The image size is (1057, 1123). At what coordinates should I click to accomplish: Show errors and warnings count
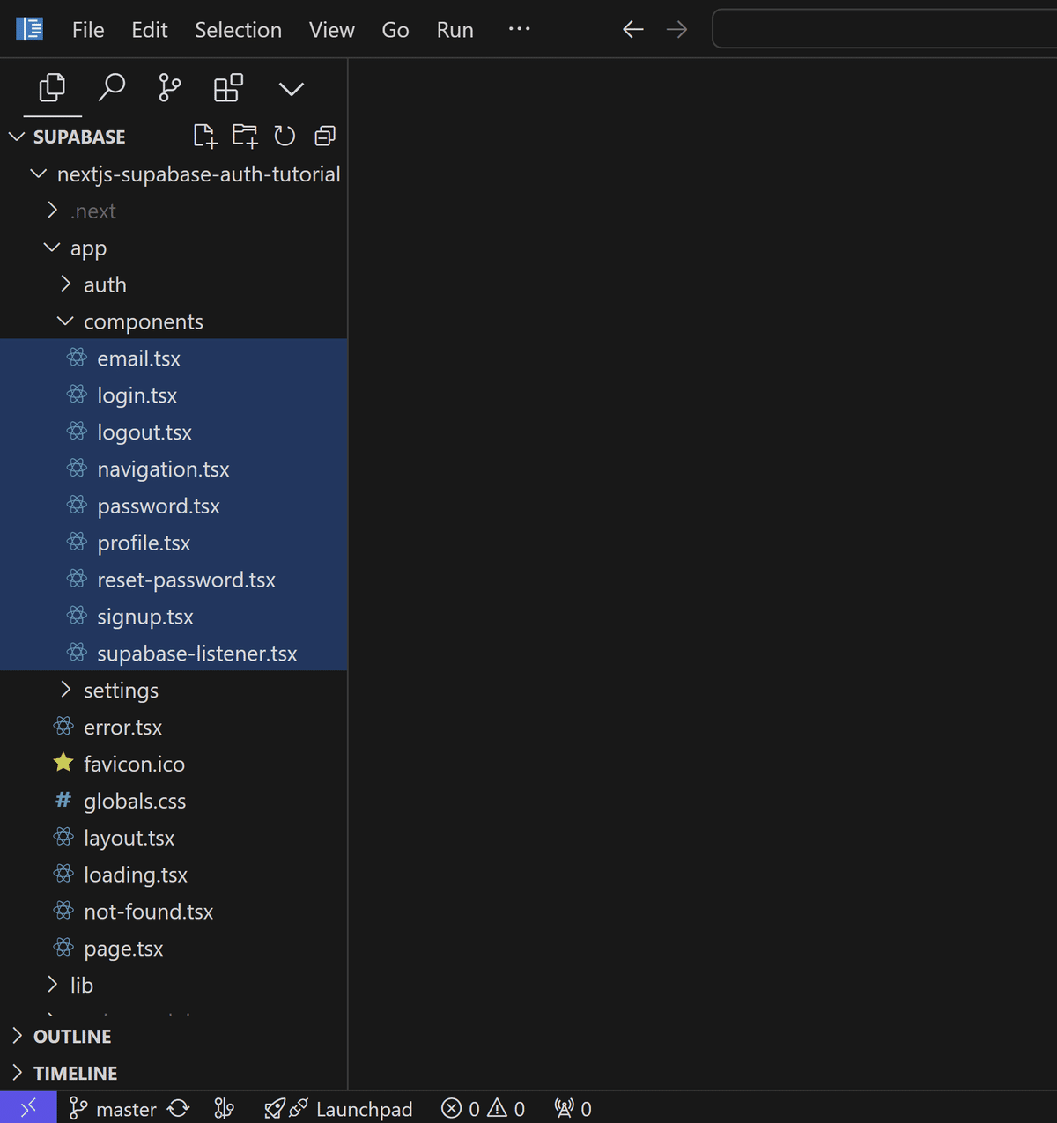click(x=483, y=1109)
